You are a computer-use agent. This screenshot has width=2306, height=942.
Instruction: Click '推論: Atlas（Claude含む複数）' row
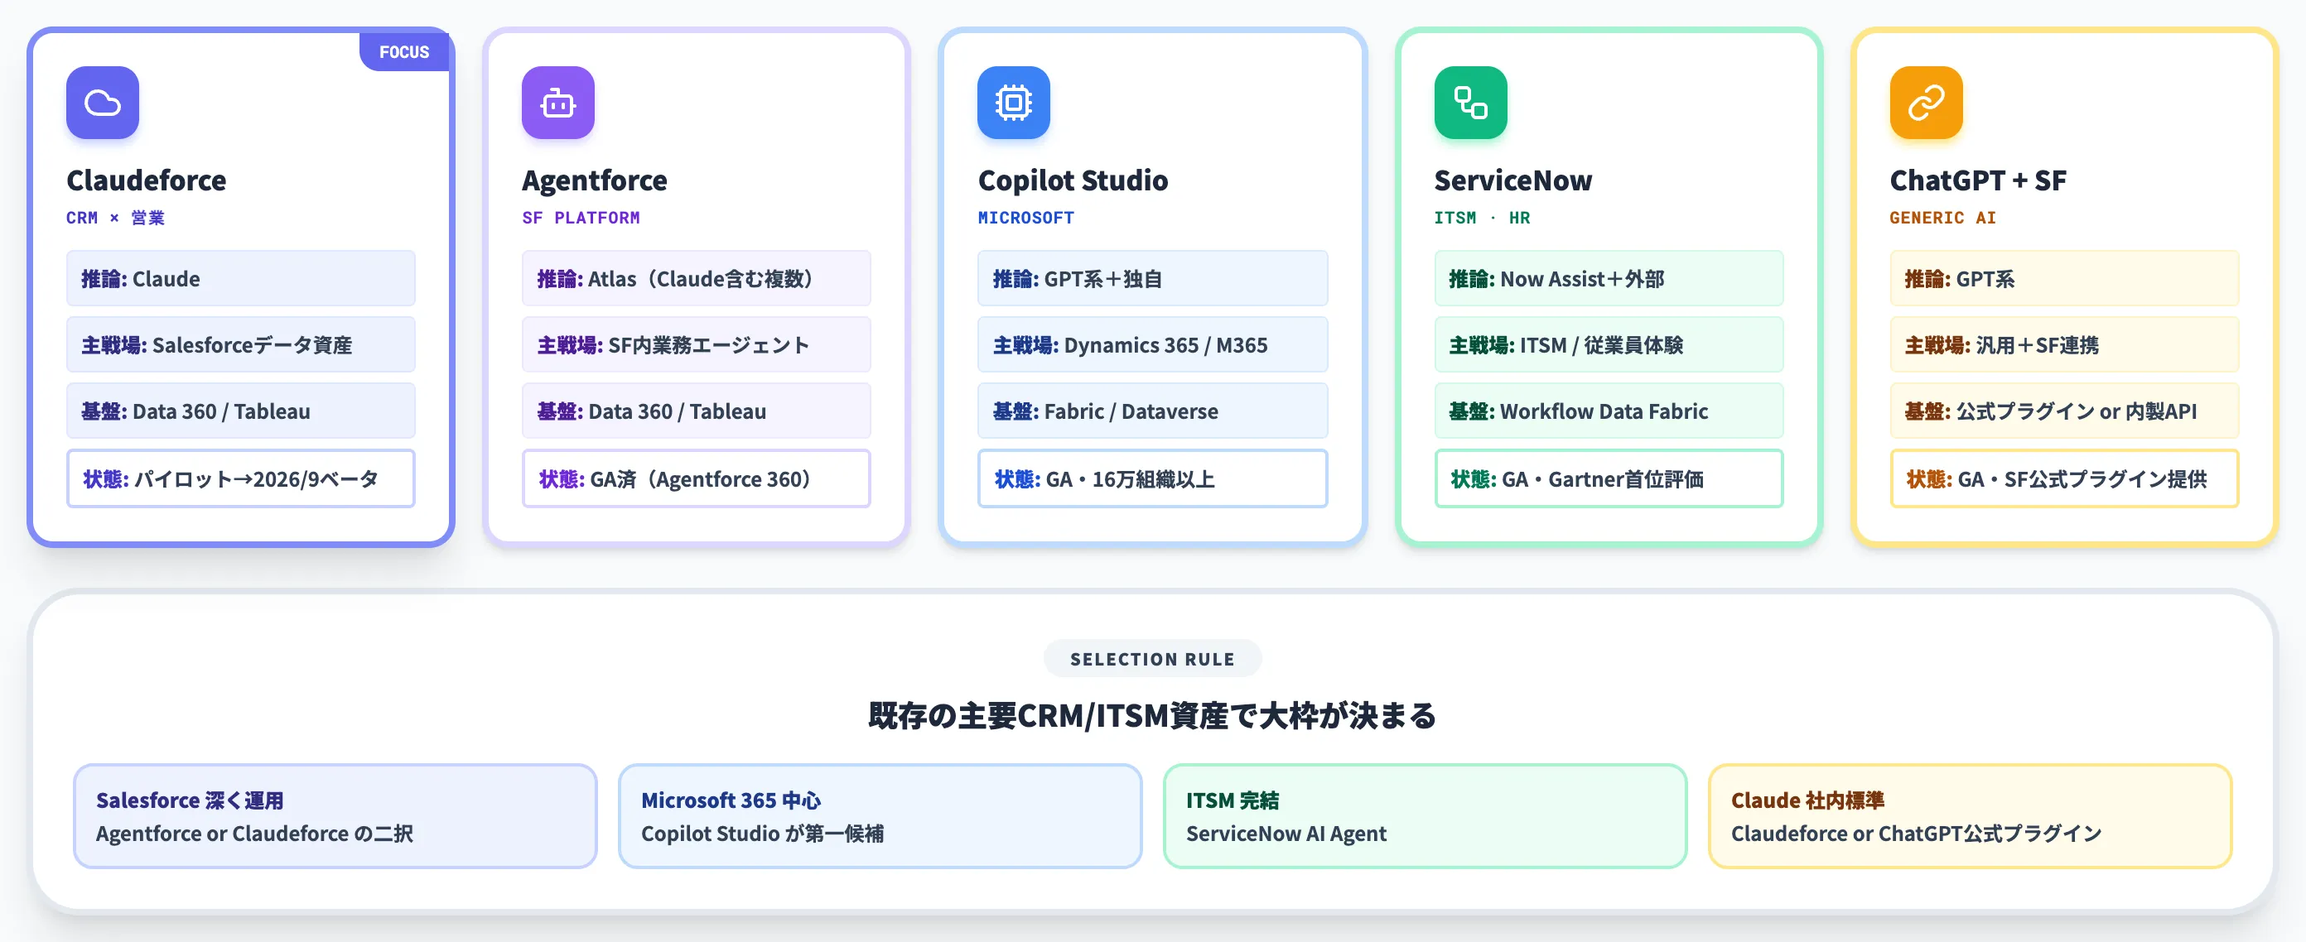pos(697,278)
